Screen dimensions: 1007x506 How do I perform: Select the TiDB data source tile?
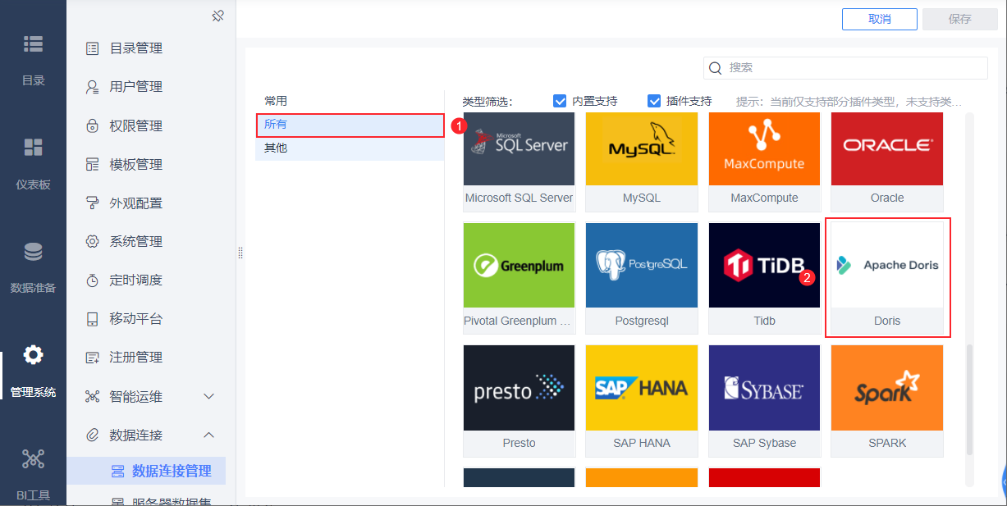tap(764, 278)
